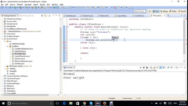
Task: Select the Java perspective button
Action: tap(156, 11)
